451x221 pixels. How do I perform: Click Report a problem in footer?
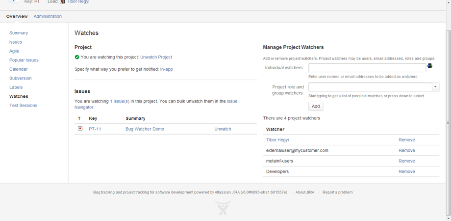click(337, 192)
